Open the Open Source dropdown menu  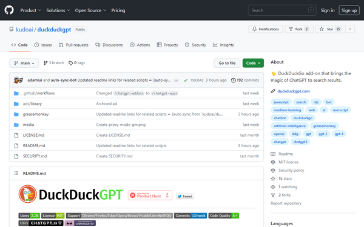90,10
